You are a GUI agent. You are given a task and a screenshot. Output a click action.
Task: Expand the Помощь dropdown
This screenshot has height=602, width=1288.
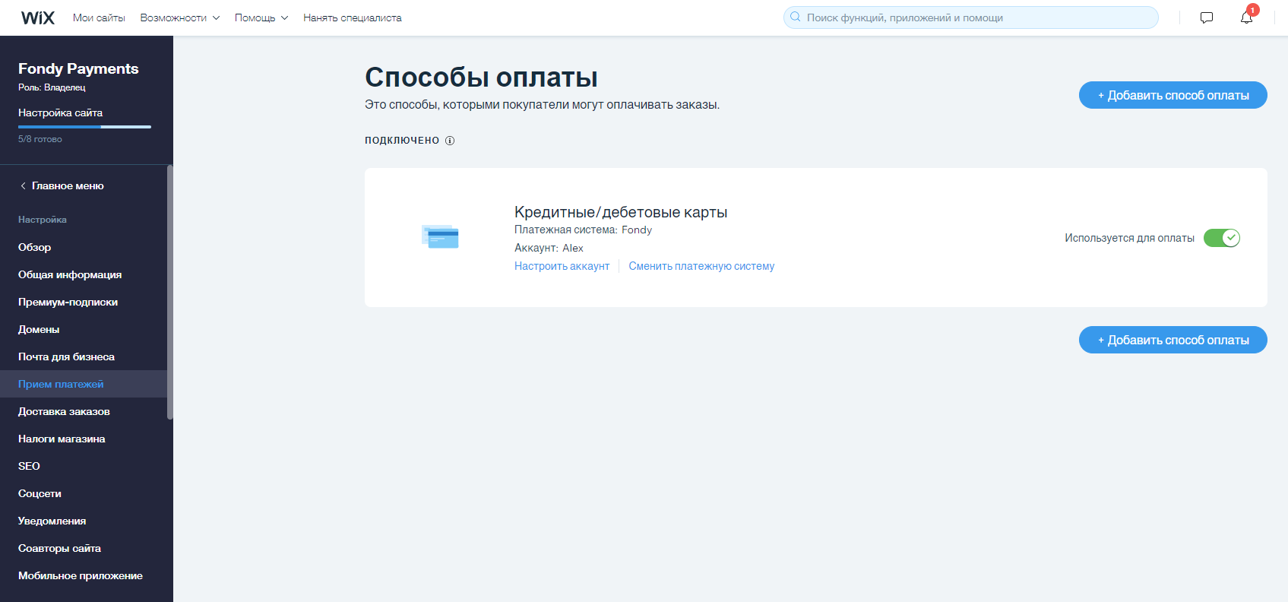pos(261,17)
